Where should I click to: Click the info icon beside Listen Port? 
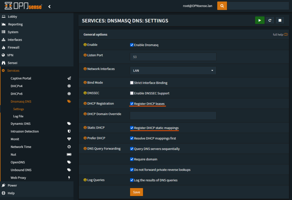tap(85, 55)
